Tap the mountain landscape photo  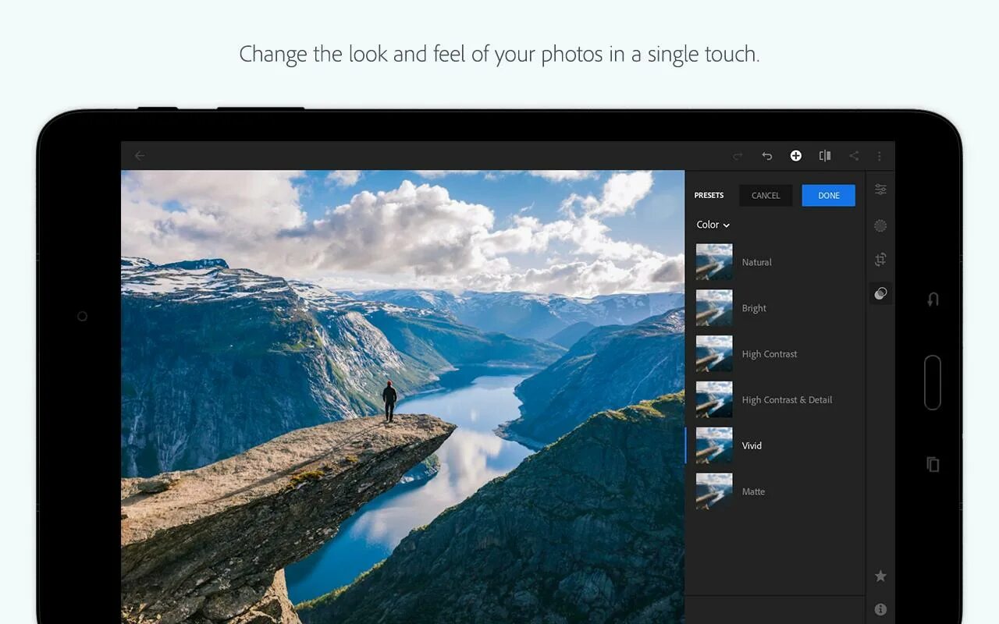pos(403,397)
